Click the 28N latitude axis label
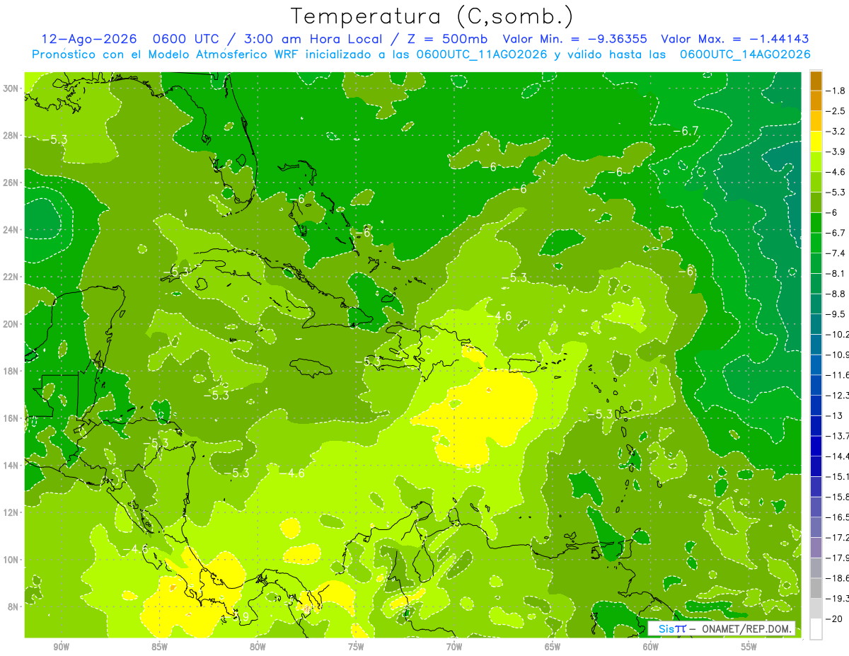 coord(11,135)
